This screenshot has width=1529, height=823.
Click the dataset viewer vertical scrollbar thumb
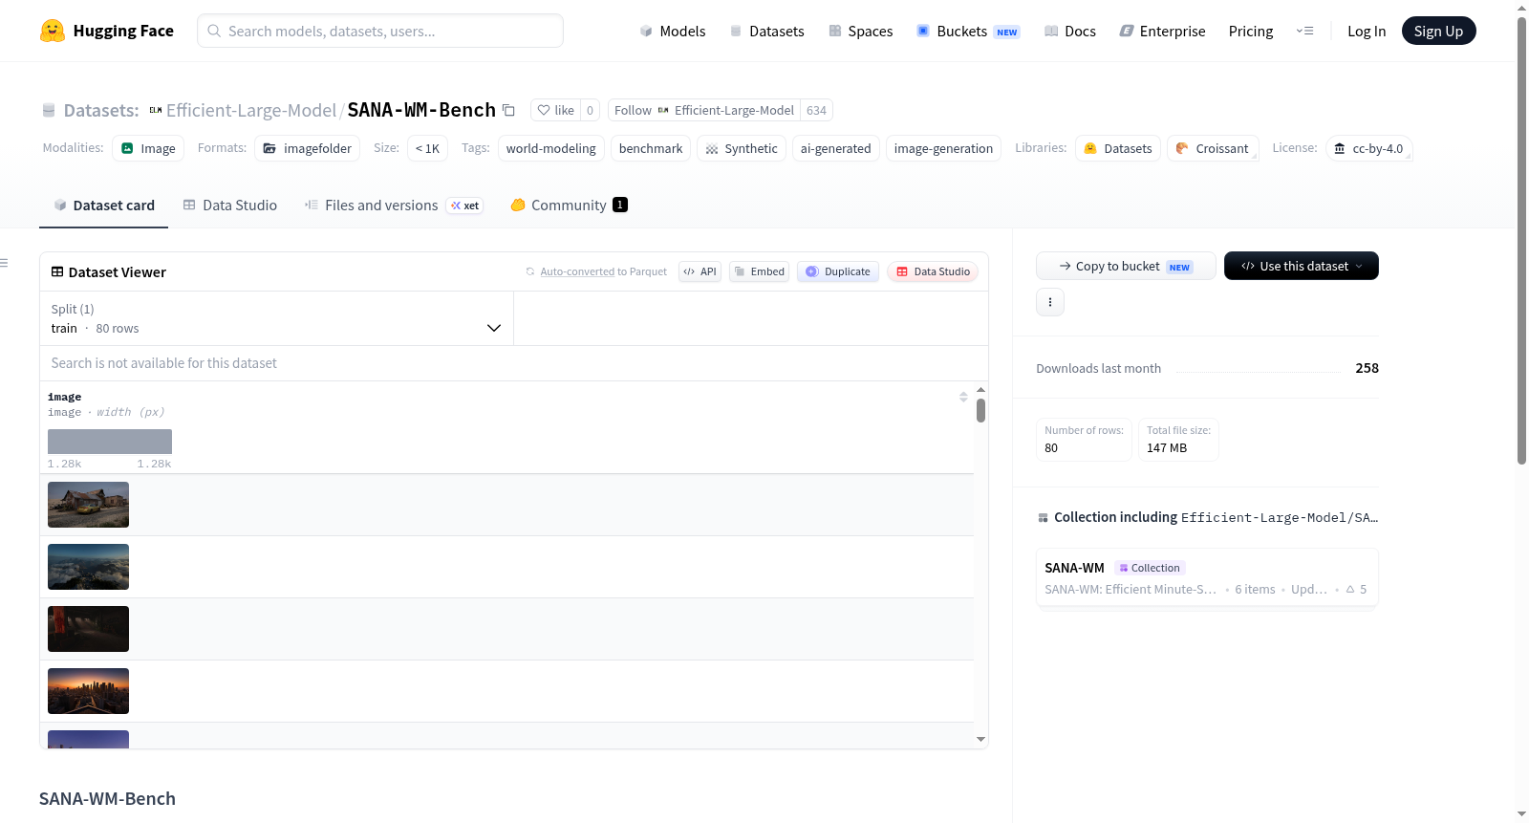980,411
